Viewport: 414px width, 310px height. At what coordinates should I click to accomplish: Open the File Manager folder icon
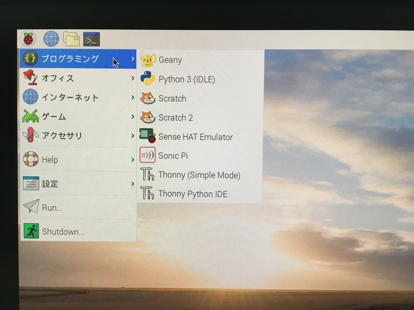pyautogui.click(x=71, y=39)
